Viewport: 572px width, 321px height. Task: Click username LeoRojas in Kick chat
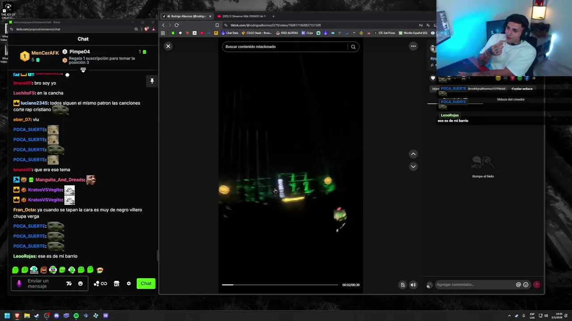click(25, 256)
